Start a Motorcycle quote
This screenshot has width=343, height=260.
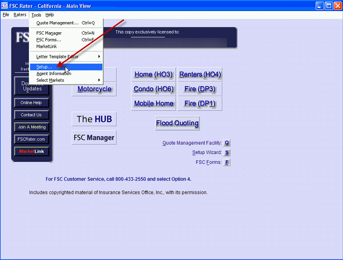coord(94,89)
